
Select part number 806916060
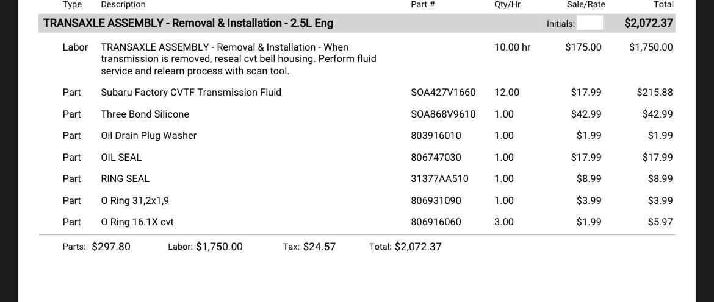pyautogui.click(x=436, y=222)
